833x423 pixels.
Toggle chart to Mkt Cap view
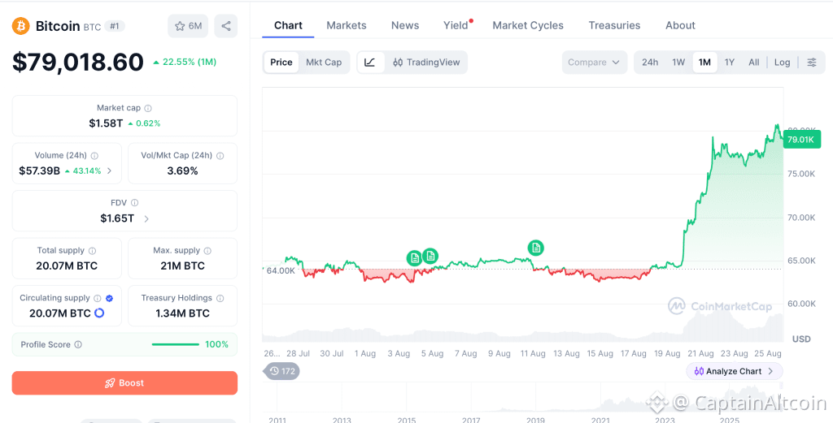pos(324,63)
